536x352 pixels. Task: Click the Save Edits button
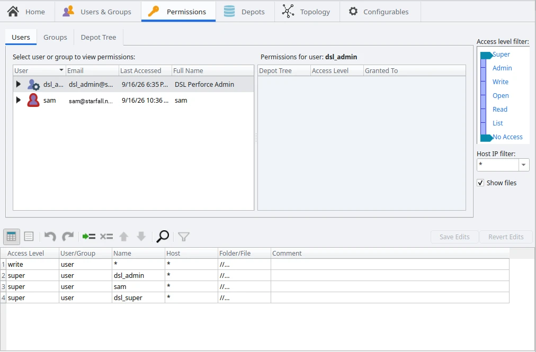[454, 237]
